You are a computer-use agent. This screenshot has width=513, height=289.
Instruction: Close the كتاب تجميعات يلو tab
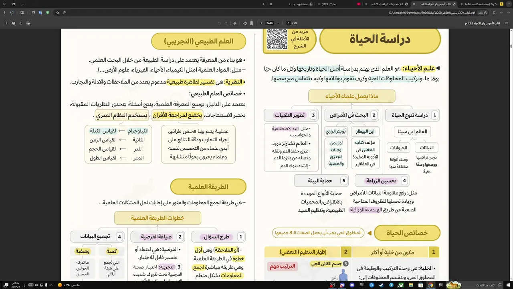pos(366,4)
